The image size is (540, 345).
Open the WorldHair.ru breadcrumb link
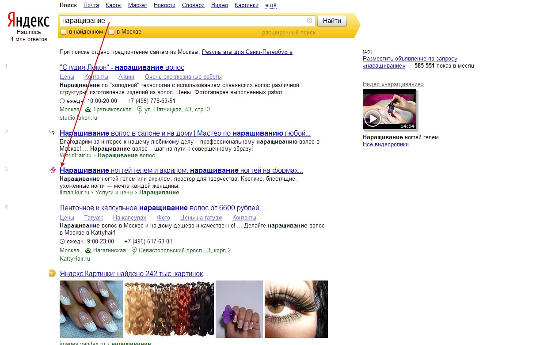click(75, 155)
